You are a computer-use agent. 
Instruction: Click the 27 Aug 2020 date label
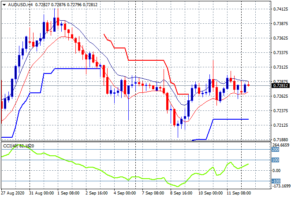(13, 193)
